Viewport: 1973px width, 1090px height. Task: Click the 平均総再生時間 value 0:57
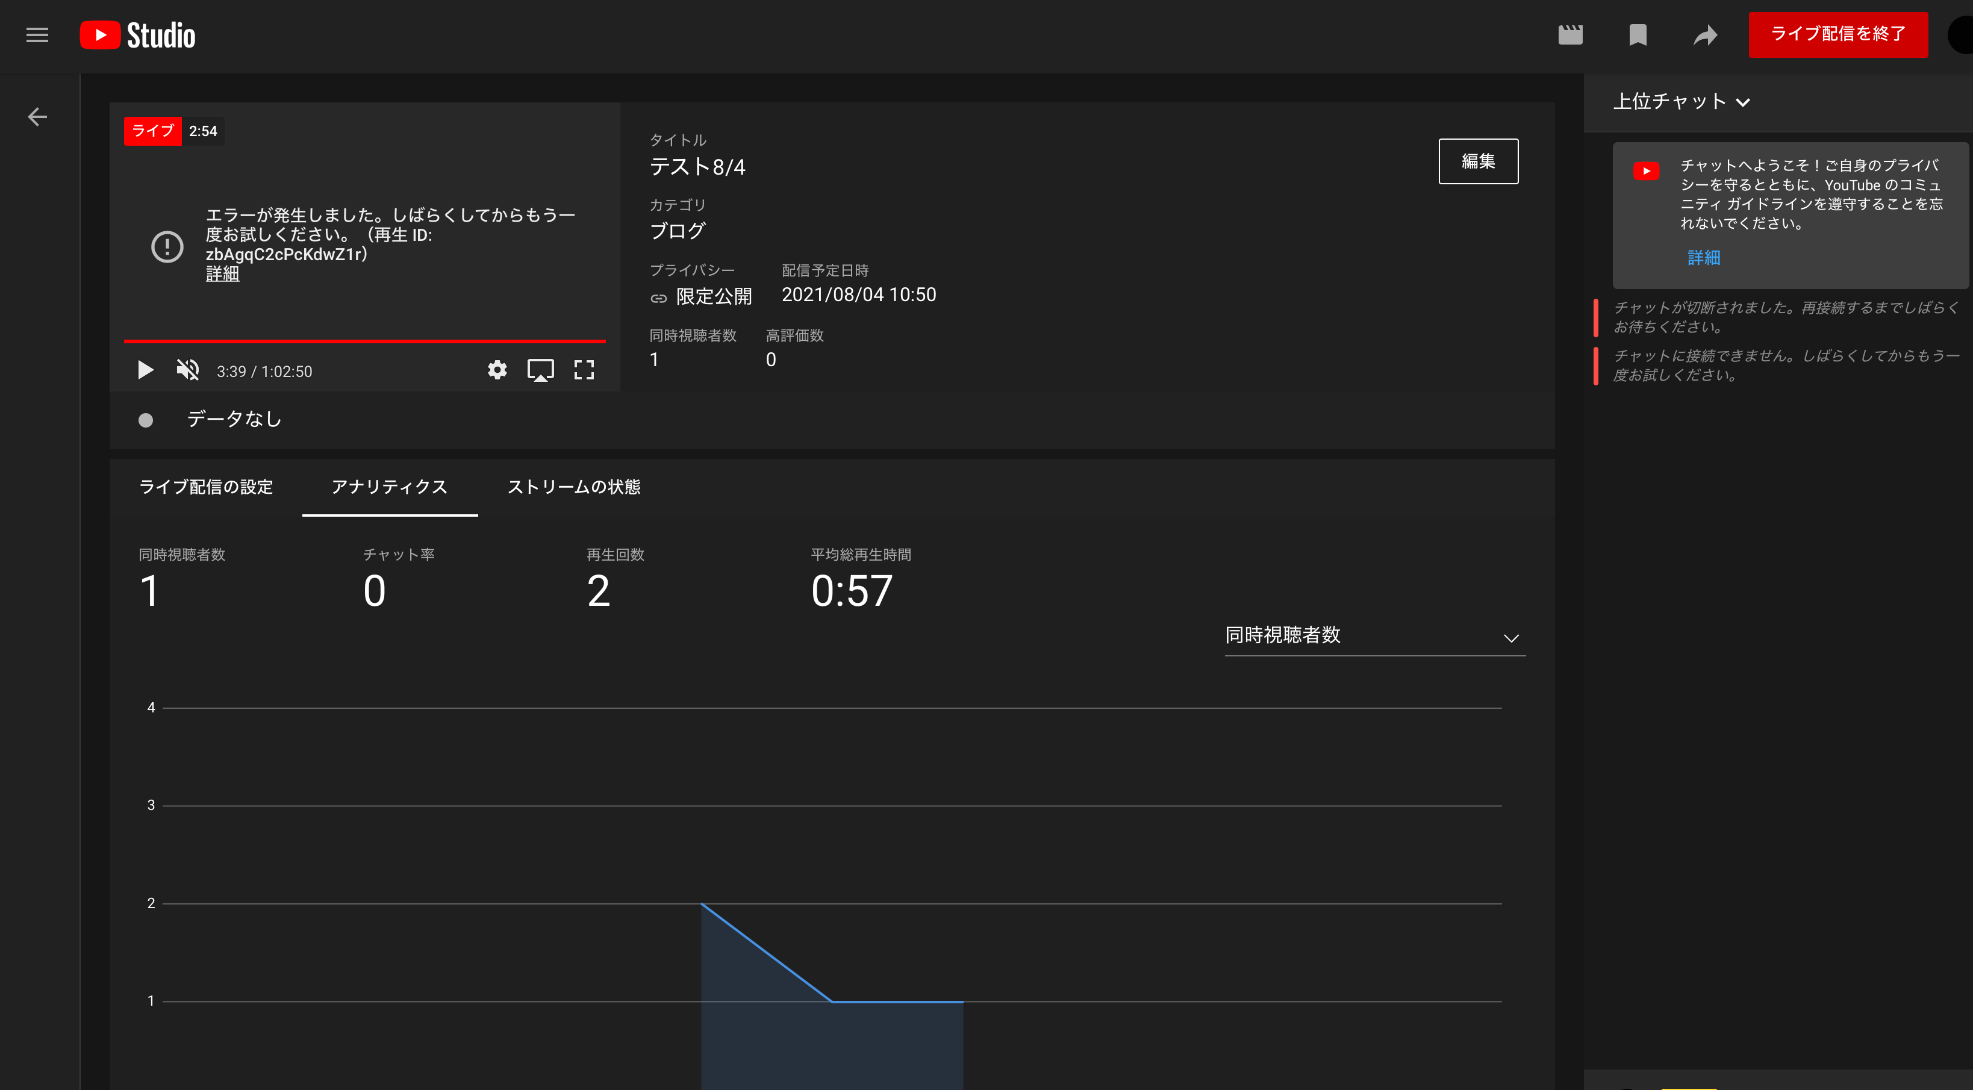click(852, 591)
